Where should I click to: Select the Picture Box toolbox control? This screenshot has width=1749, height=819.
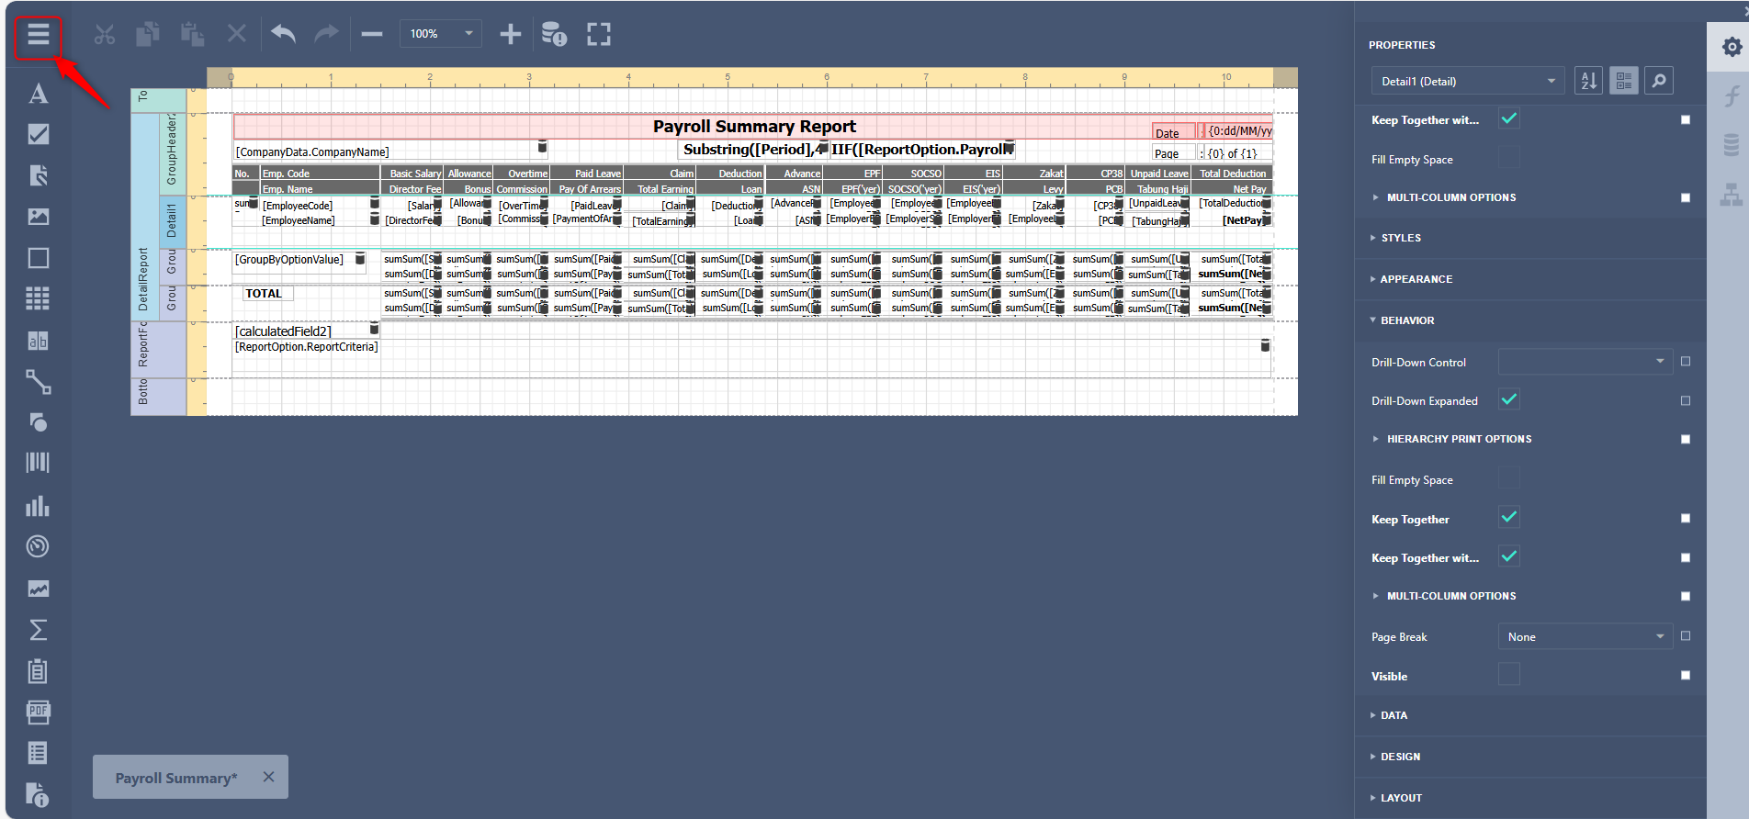(x=38, y=217)
